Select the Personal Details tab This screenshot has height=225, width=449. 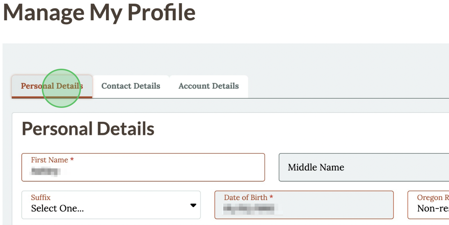52,86
